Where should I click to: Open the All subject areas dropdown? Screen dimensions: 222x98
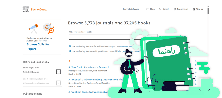point(42,72)
